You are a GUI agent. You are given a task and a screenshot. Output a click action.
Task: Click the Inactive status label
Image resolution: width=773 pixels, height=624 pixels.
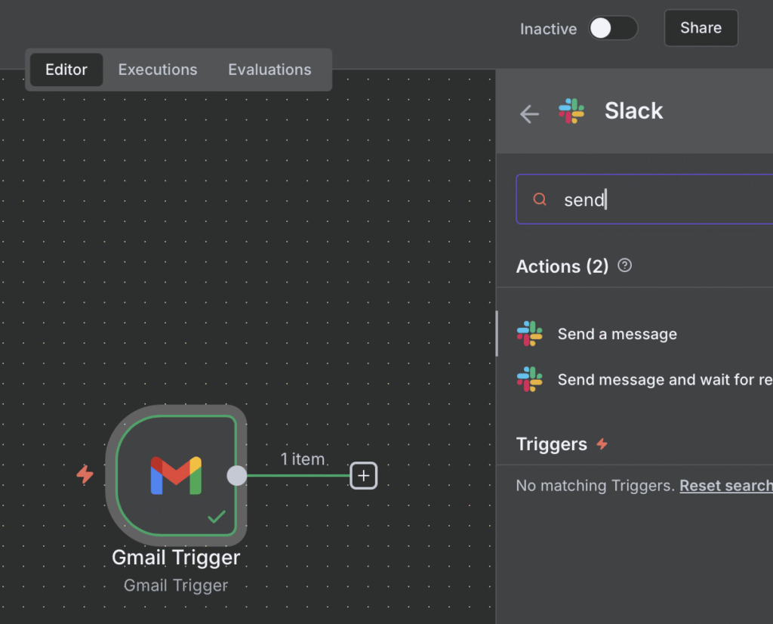(548, 29)
